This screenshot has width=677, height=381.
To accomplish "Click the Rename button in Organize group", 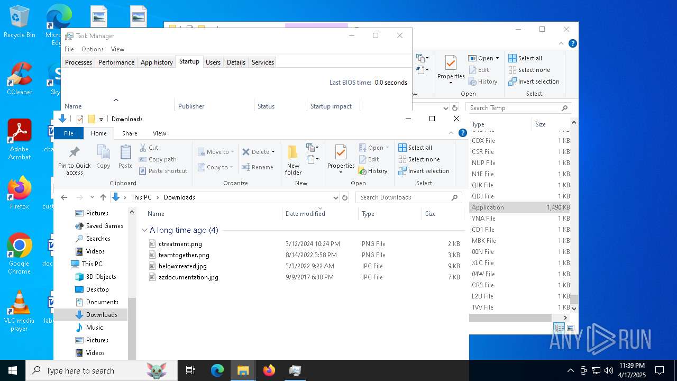I will click(258, 167).
